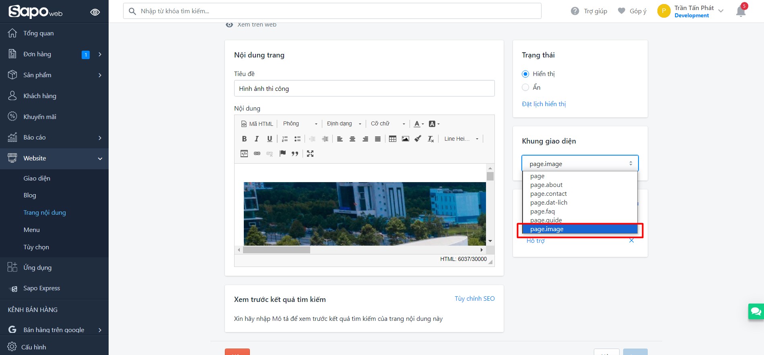Insert a numbered list
Screen dimensions: 764x355
pos(285,139)
